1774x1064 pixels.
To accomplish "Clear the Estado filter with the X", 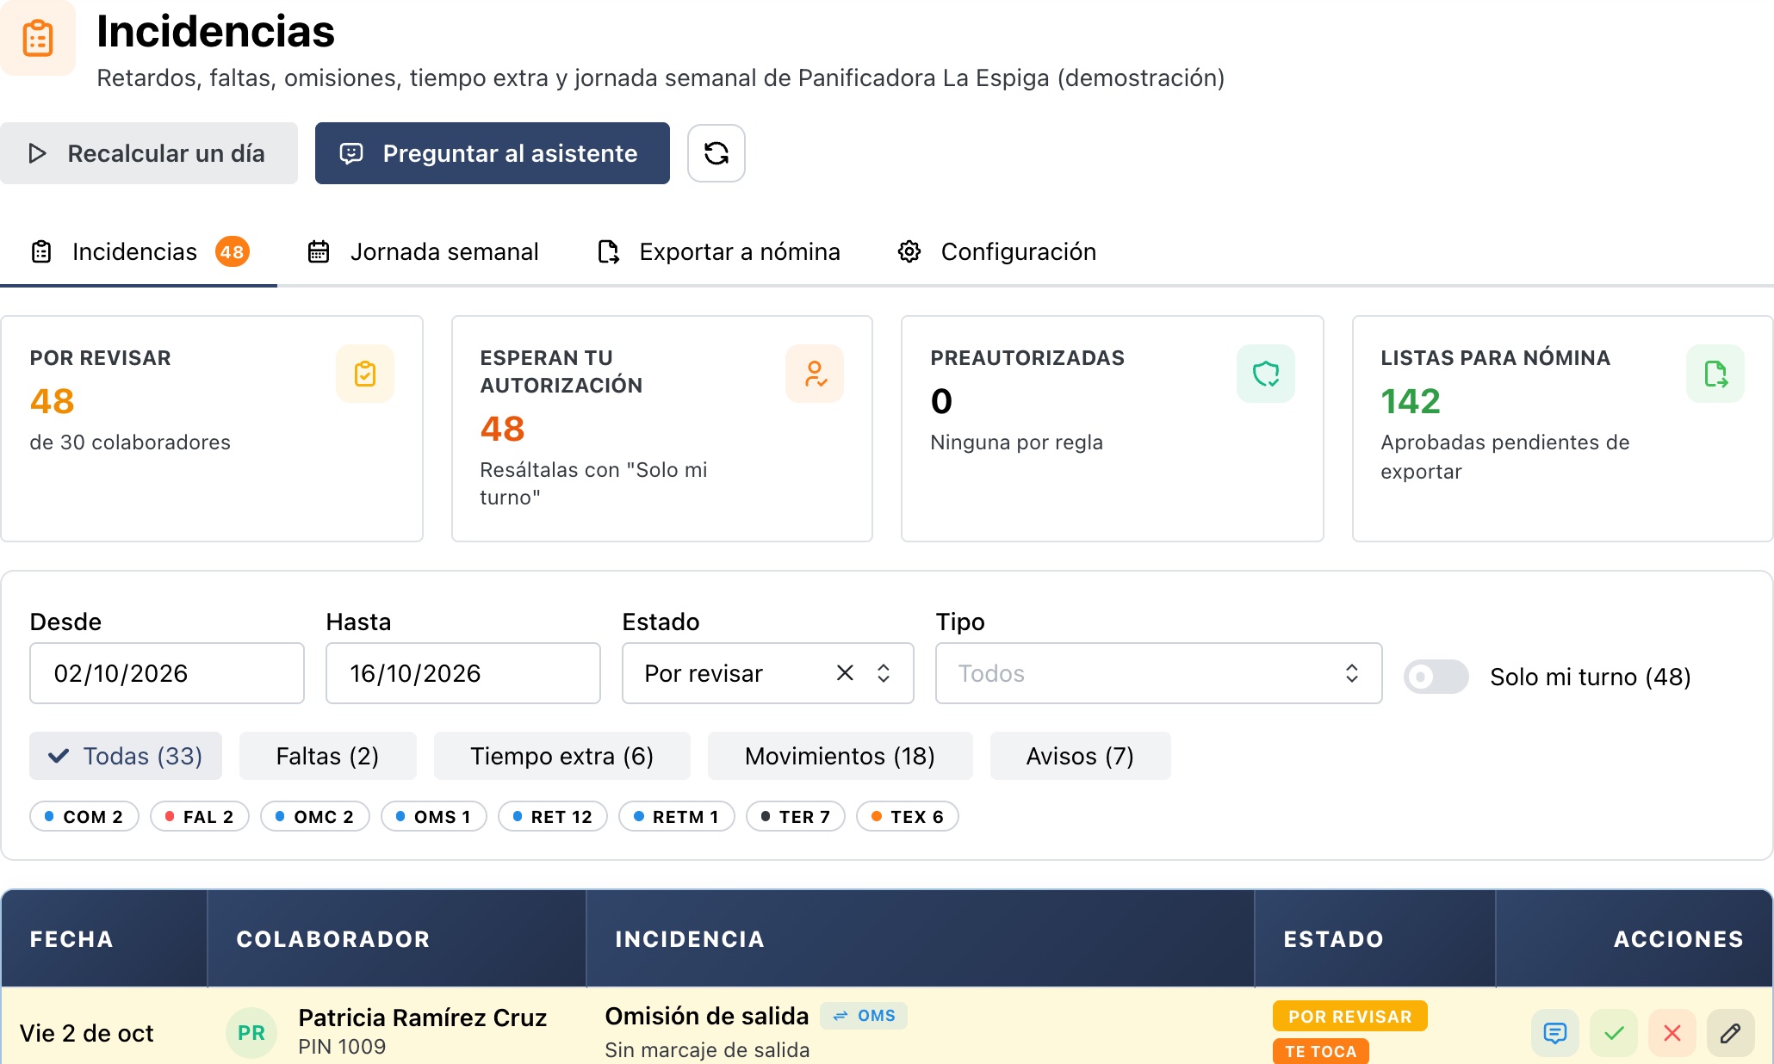I will [845, 673].
